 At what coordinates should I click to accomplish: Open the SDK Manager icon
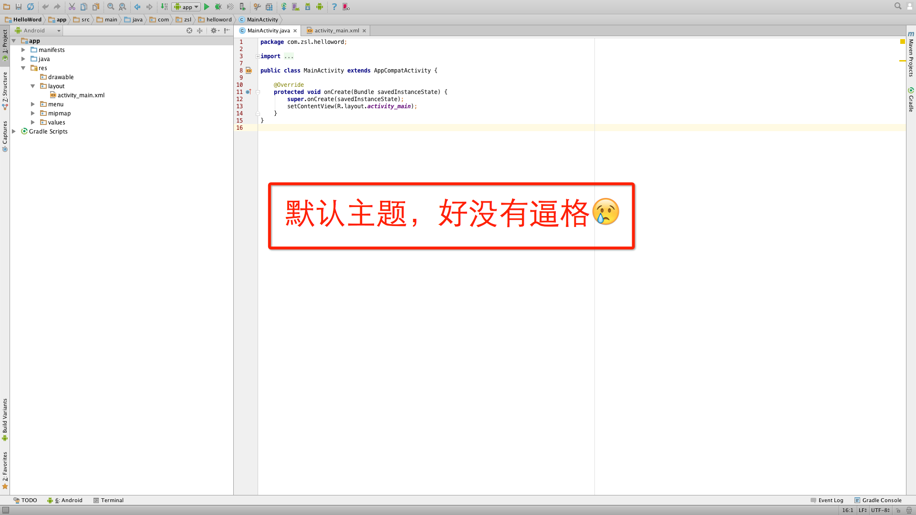coord(308,7)
